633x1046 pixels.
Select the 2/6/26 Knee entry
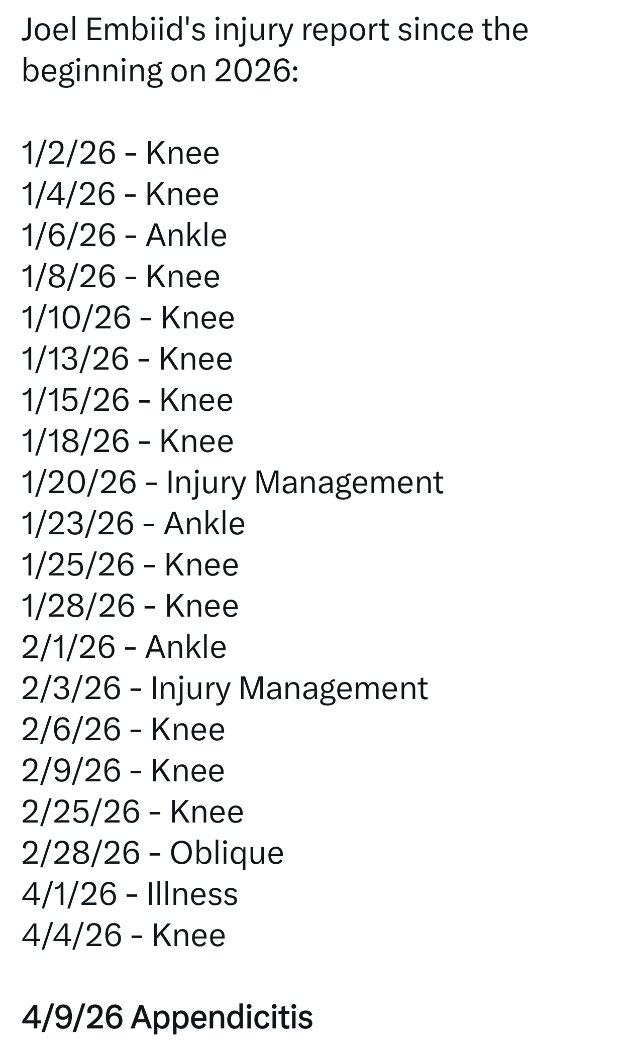pos(123,729)
